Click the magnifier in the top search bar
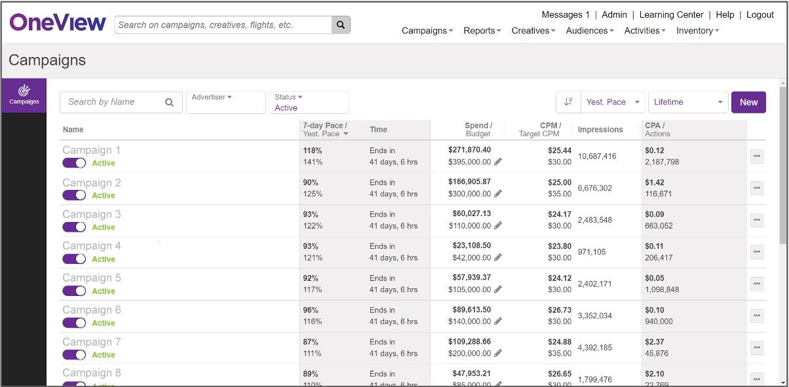The image size is (789, 387). 340,24
